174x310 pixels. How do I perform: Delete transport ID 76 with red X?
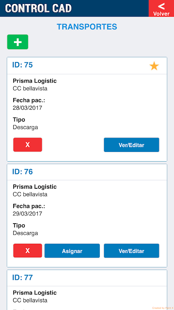(x=27, y=251)
